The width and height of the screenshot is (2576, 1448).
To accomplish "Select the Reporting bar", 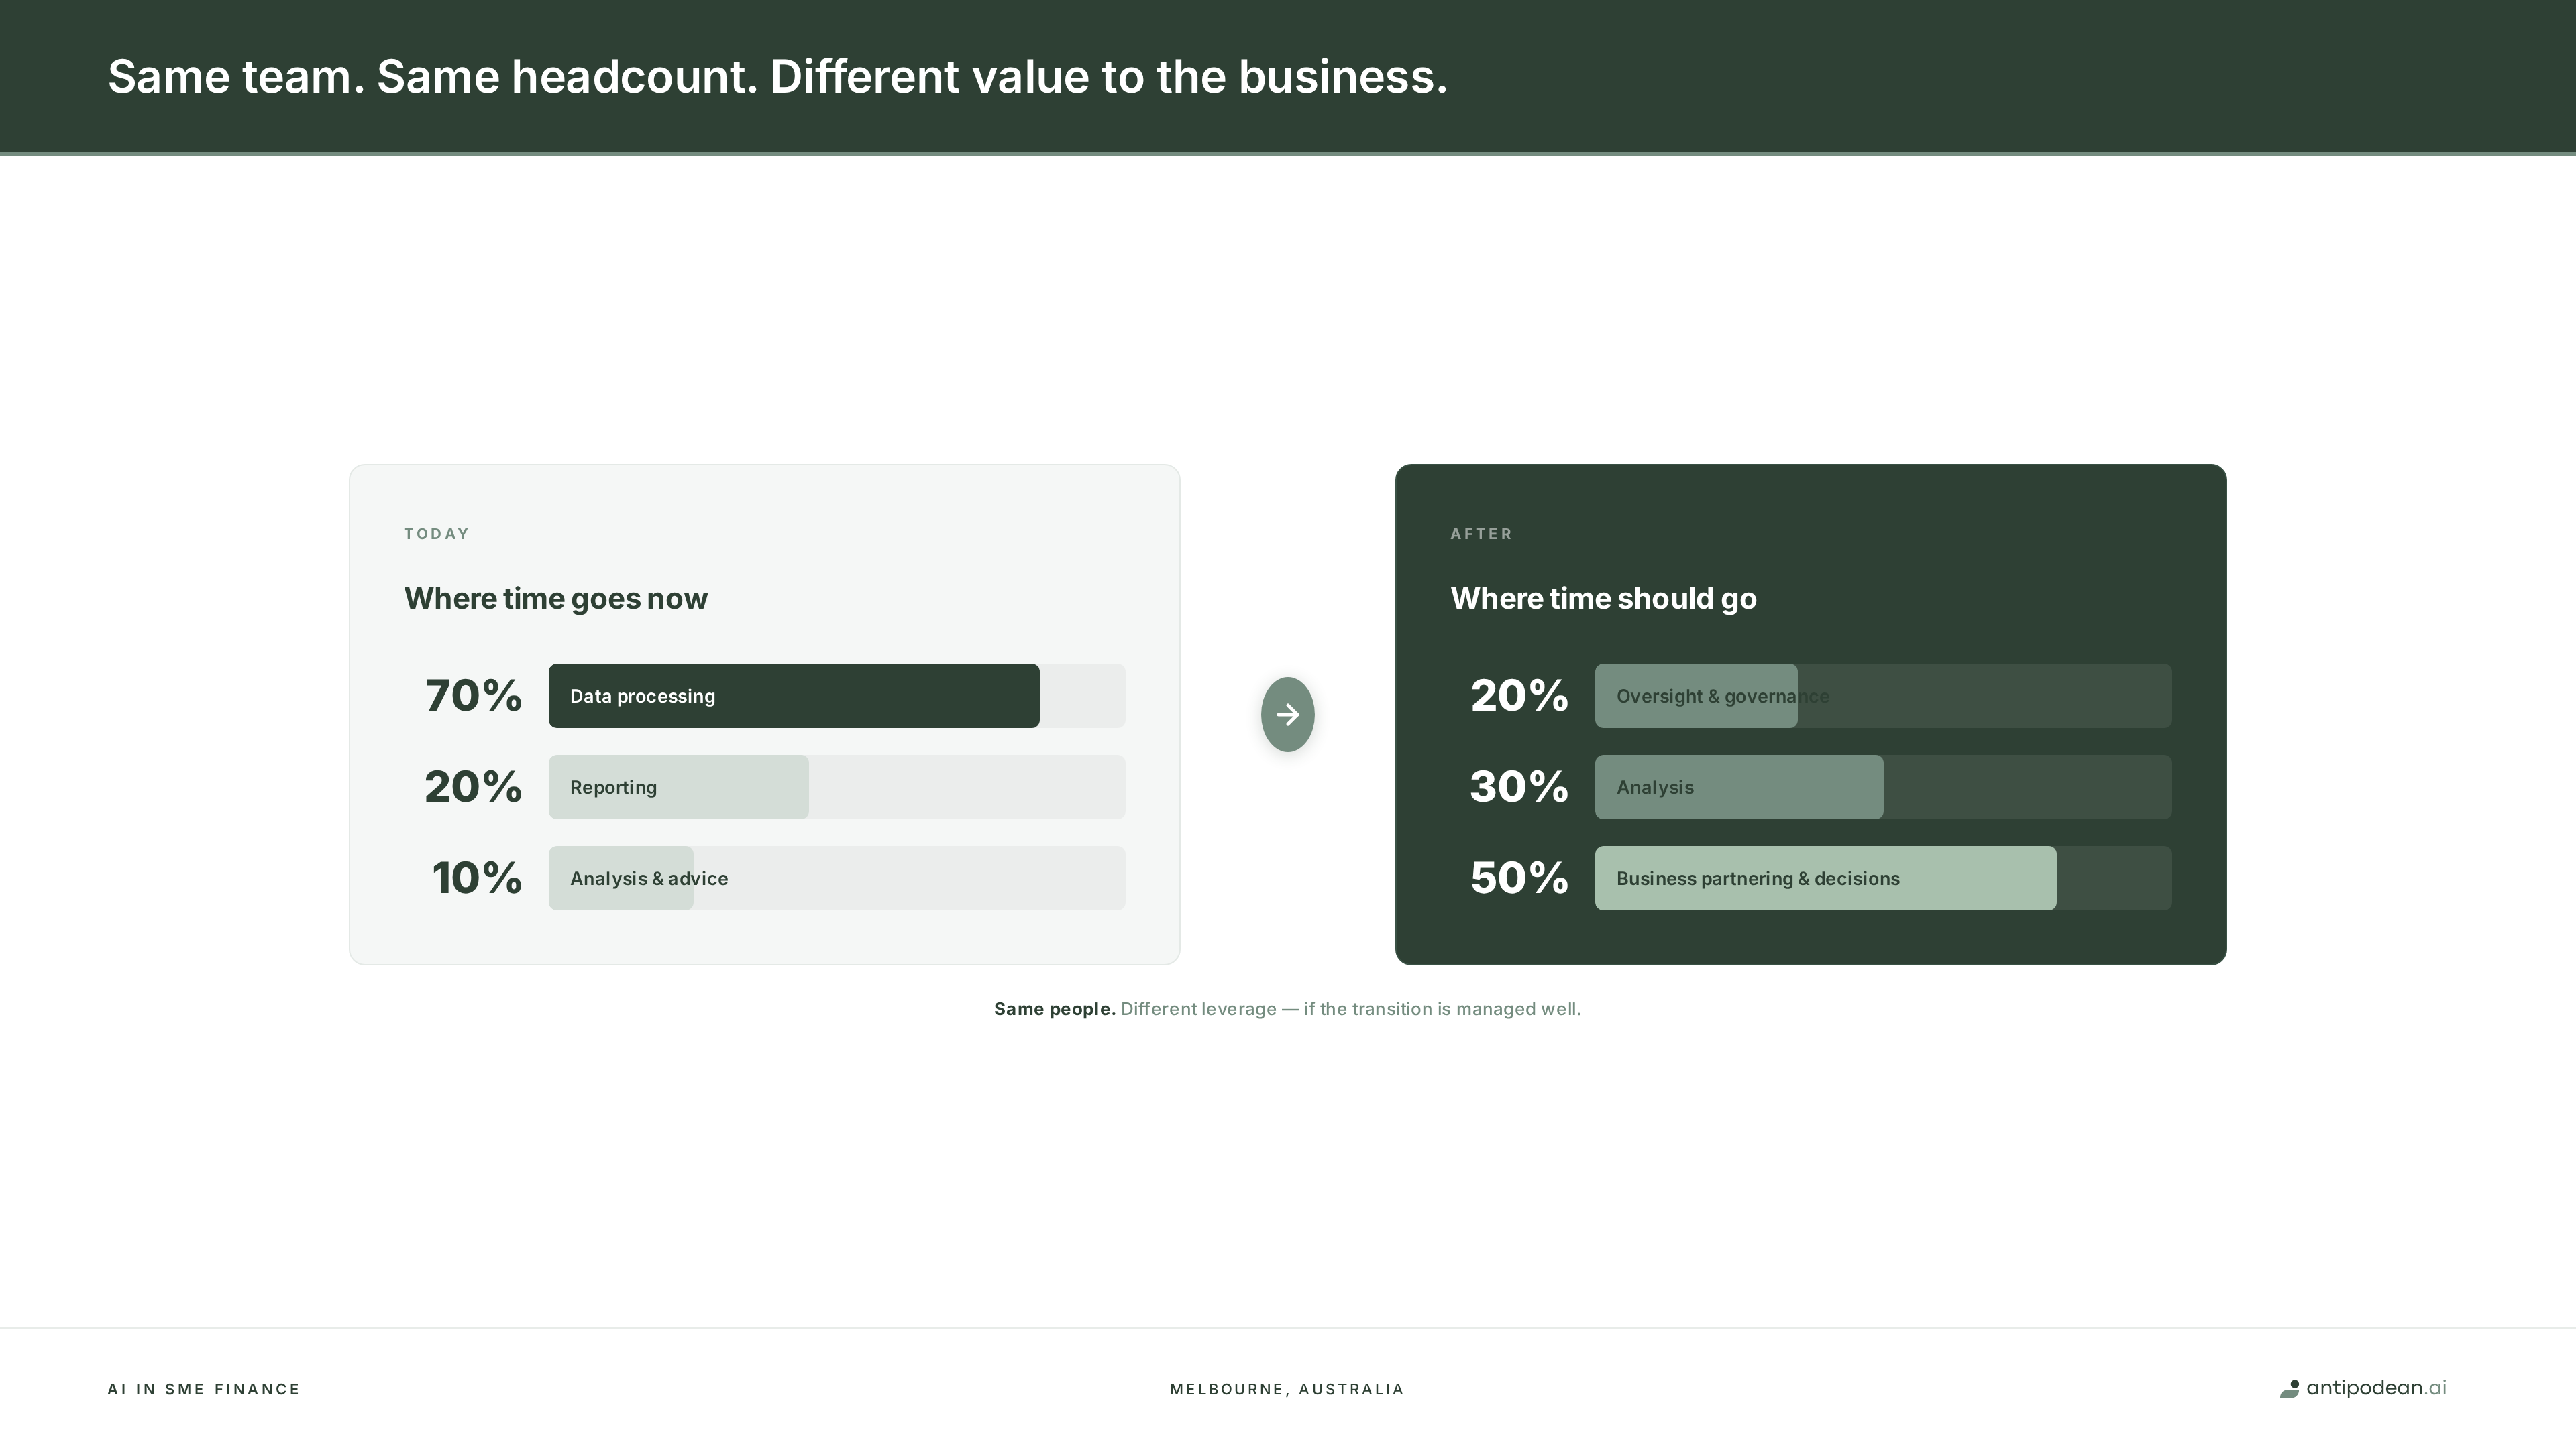I will pos(678,786).
